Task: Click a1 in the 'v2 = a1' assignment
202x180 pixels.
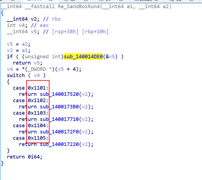Action: point(25,50)
